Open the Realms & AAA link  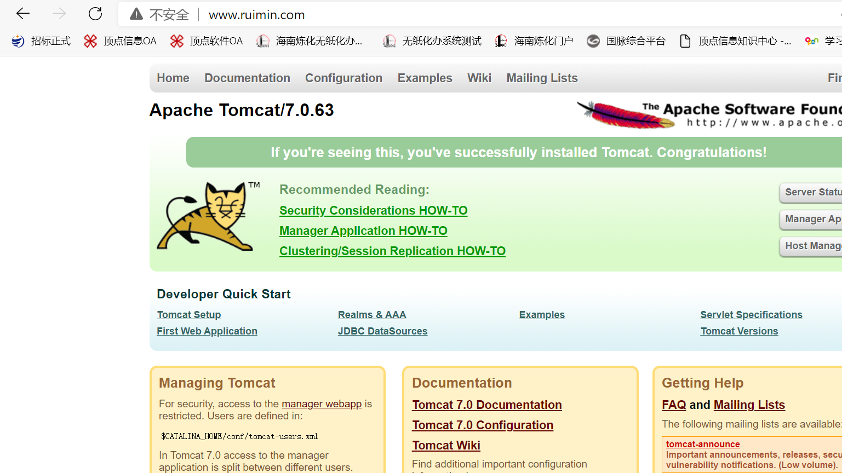(x=372, y=315)
